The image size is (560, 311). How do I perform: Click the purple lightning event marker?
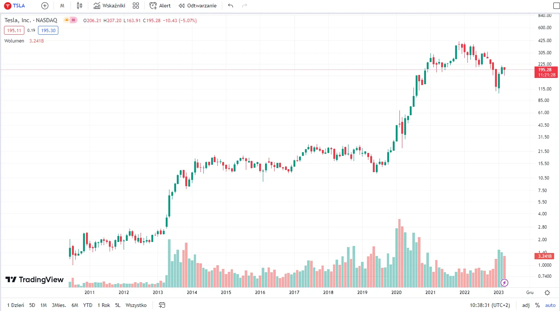tap(504, 283)
